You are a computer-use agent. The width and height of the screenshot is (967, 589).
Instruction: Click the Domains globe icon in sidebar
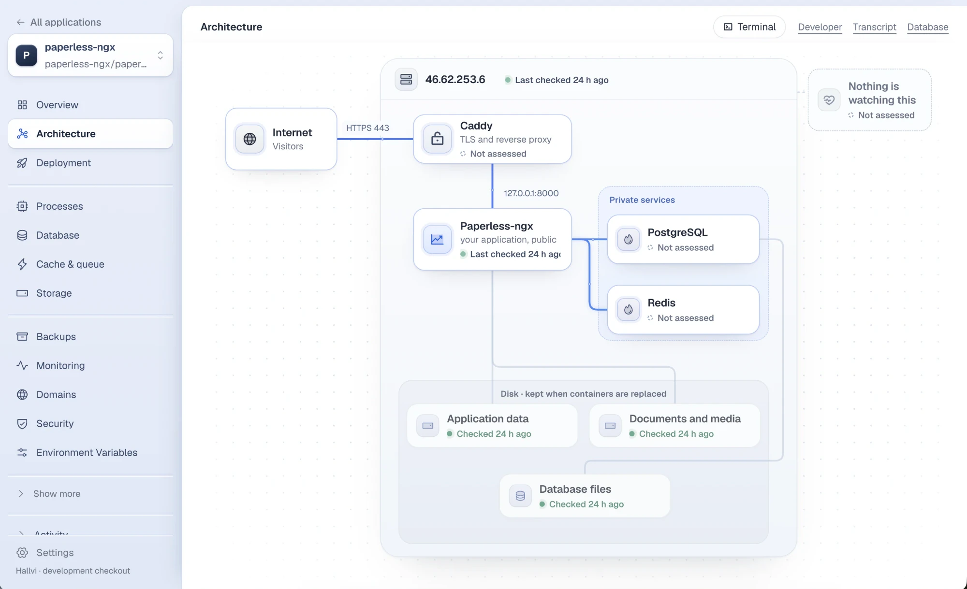[x=22, y=395]
